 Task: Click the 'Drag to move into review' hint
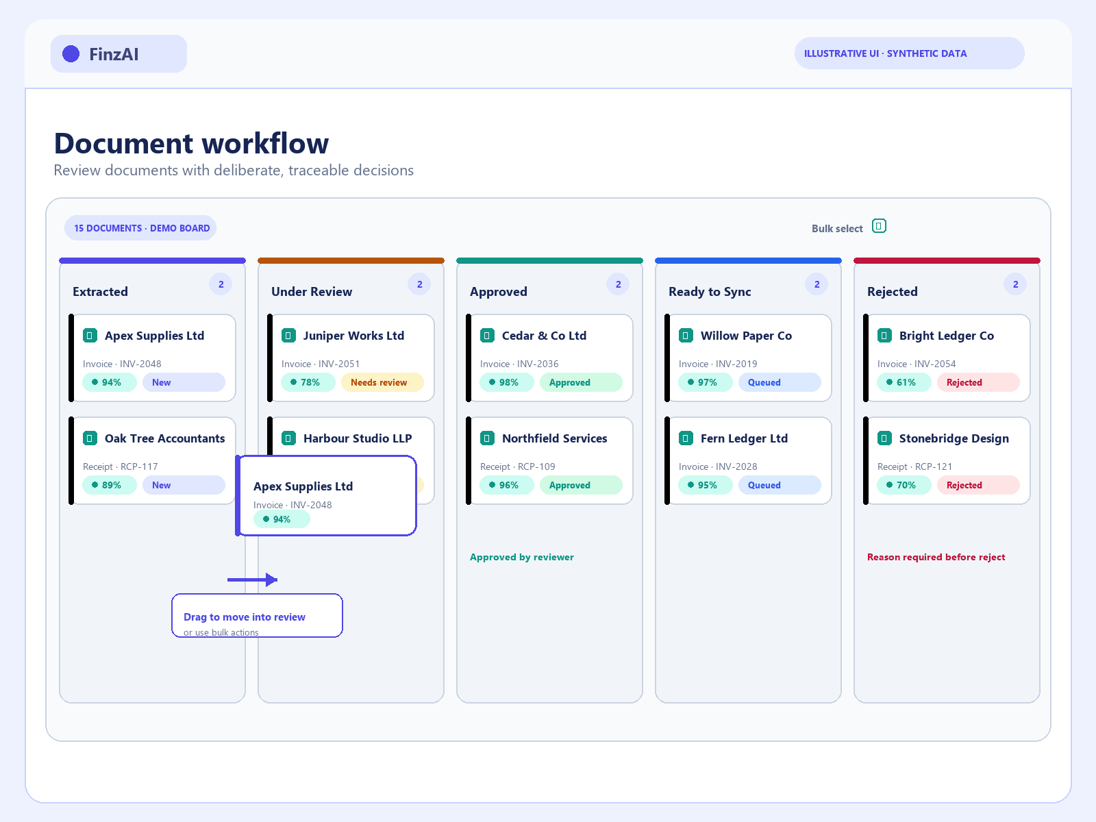point(245,617)
